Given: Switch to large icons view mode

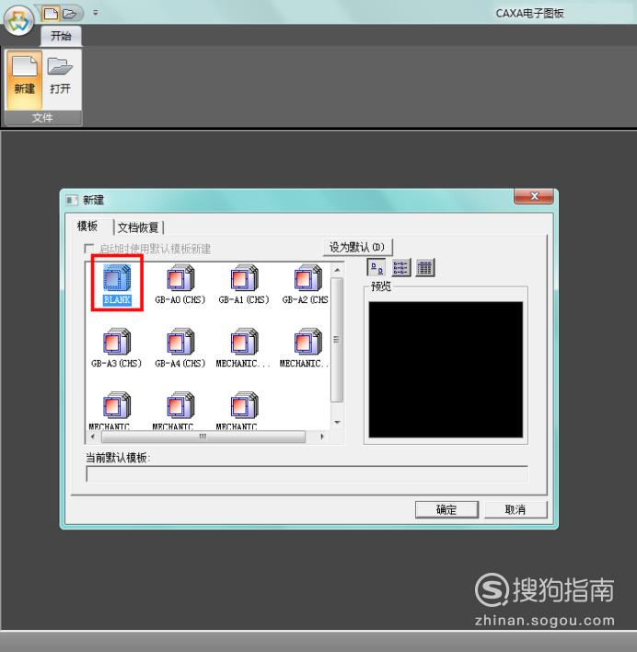Looking at the screenshot, I should pos(376,267).
